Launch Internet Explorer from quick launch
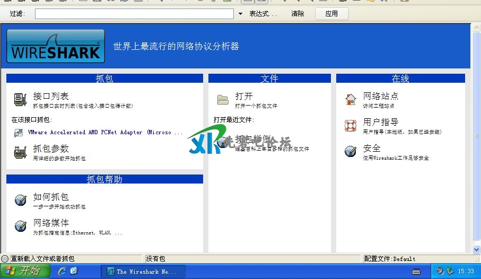The image size is (481, 279). [62, 271]
